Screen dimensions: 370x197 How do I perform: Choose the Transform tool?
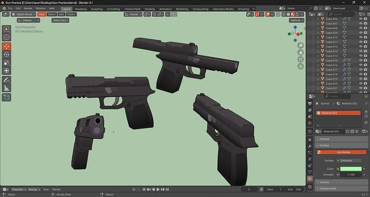point(6,71)
